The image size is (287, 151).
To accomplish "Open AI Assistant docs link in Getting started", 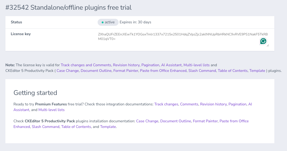I will (21, 110).
